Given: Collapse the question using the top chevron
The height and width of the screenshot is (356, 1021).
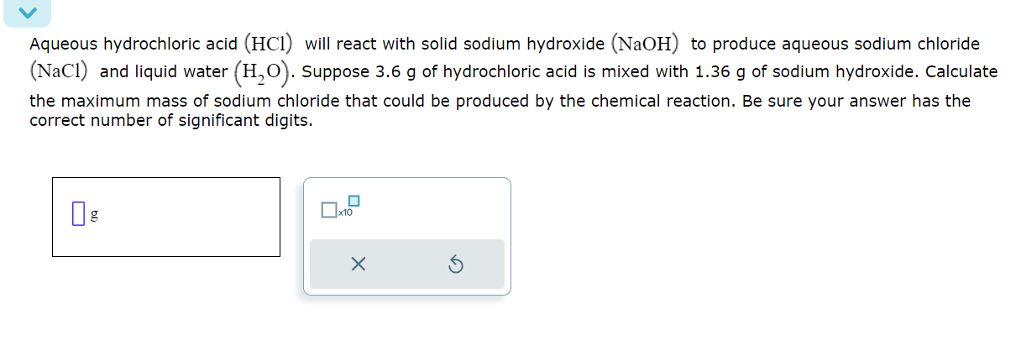Looking at the screenshot, I should tap(24, 12).
